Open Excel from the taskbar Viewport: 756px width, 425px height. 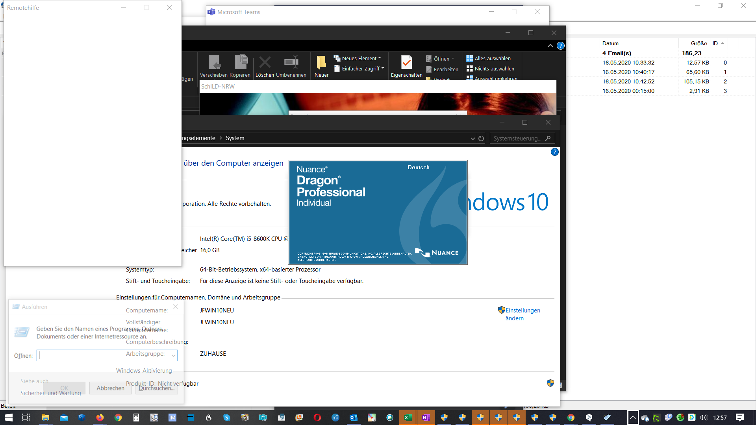click(x=408, y=418)
